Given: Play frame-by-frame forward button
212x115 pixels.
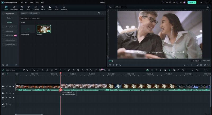Looking at the screenshot, I should [113, 65].
